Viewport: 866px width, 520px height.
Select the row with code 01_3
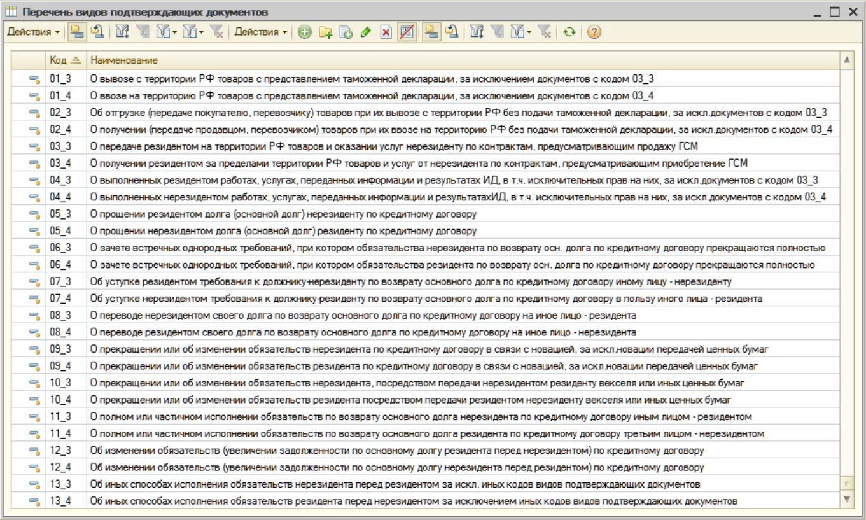click(x=425, y=79)
